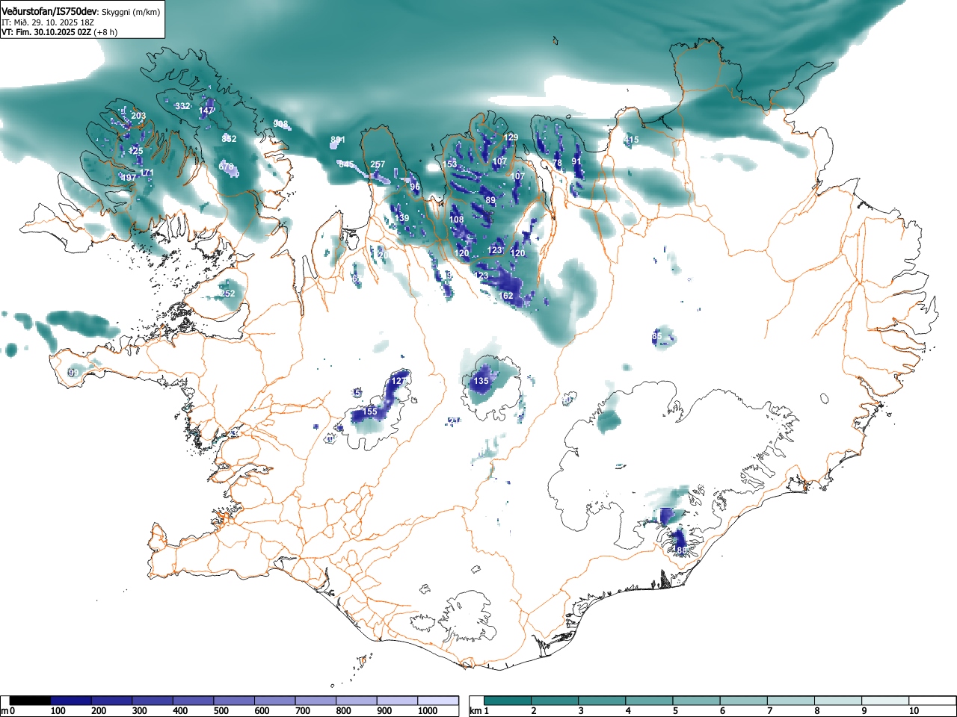Click the 171 visibility value on the map

point(147,173)
